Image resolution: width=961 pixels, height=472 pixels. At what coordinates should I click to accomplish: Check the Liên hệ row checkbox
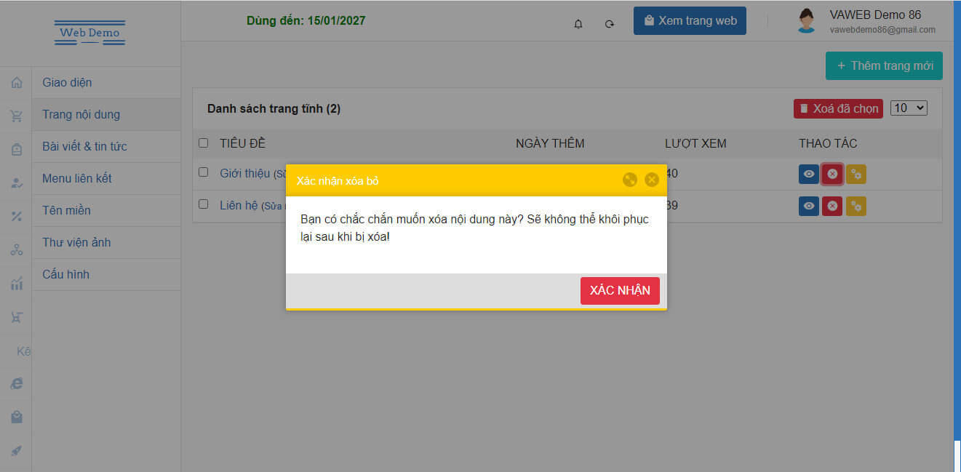204,204
